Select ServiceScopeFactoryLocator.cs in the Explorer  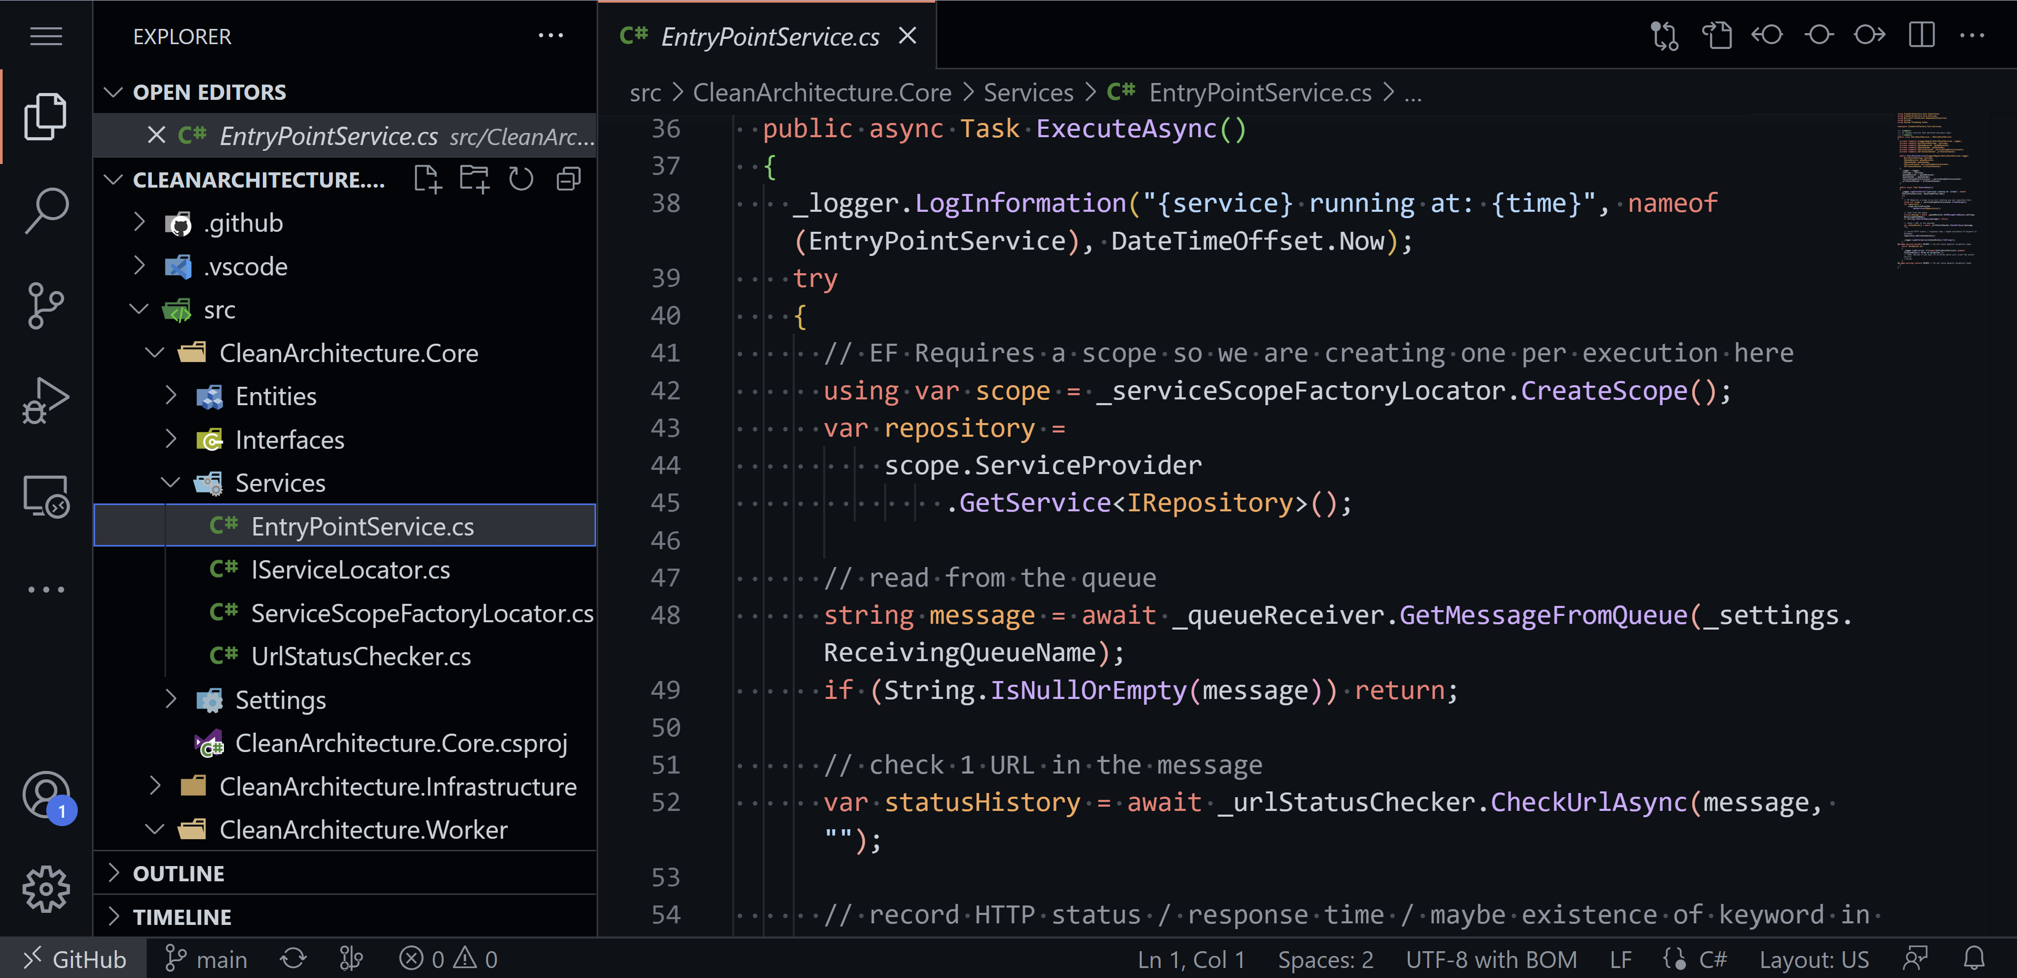[421, 612]
